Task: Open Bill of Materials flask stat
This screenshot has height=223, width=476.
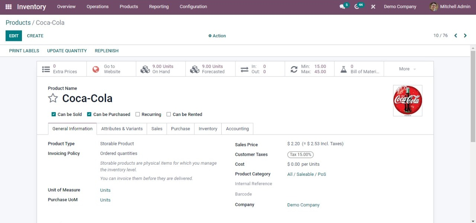Action: click(x=359, y=69)
